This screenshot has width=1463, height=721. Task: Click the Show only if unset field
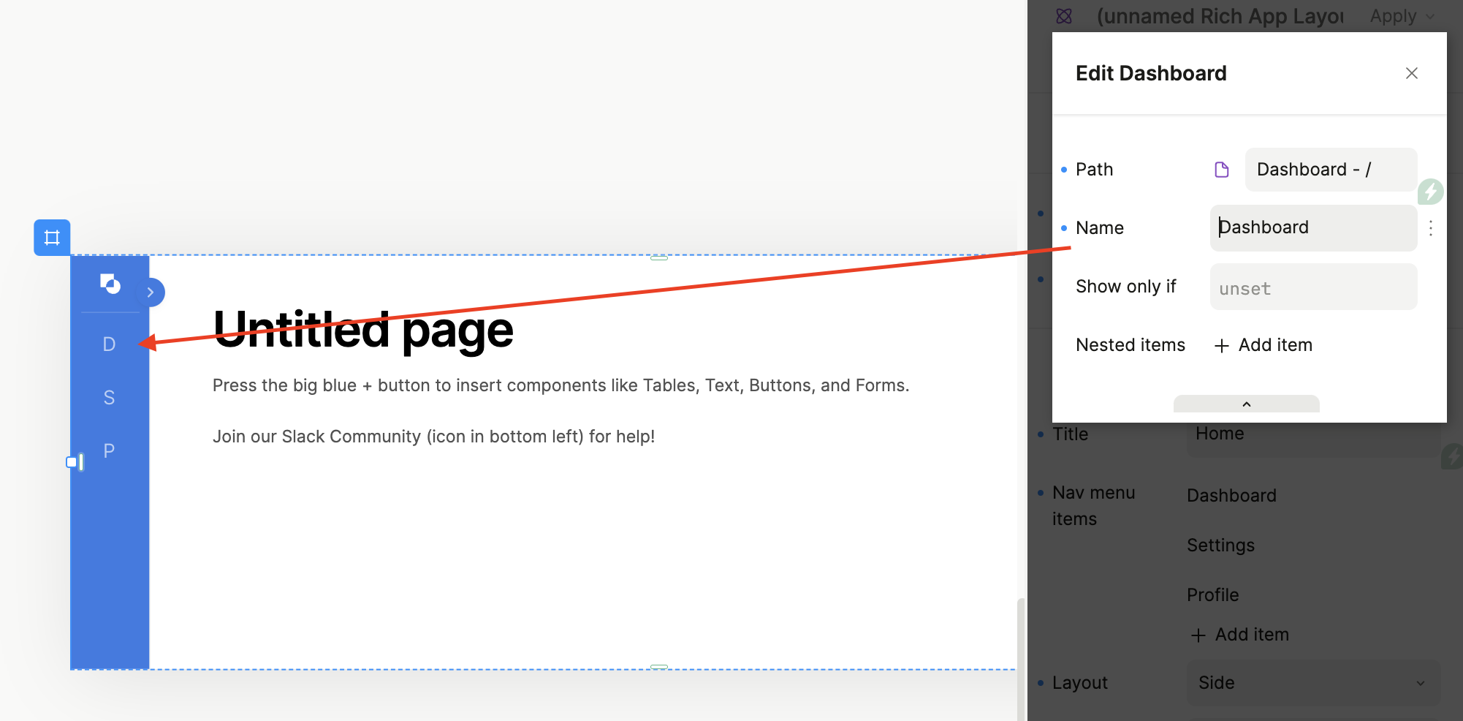coord(1312,287)
